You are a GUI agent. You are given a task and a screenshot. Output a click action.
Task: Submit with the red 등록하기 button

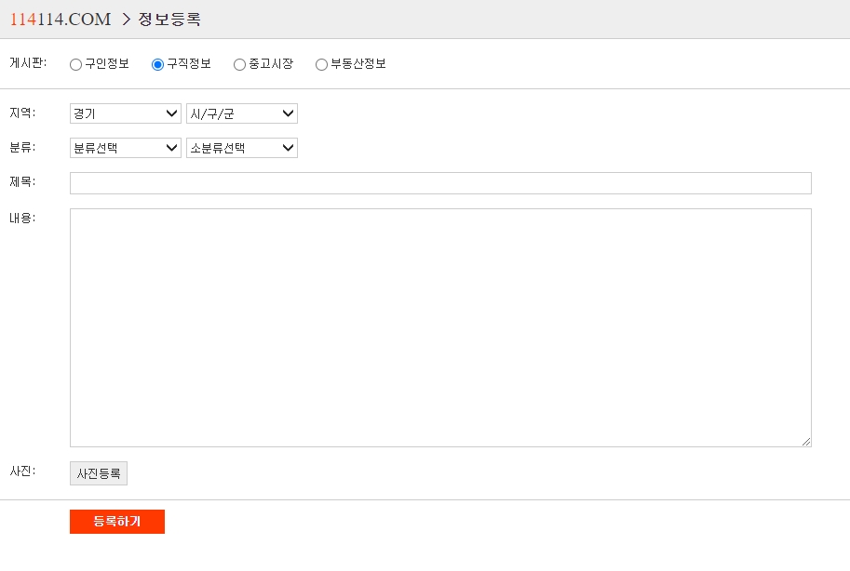[x=117, y=522]
